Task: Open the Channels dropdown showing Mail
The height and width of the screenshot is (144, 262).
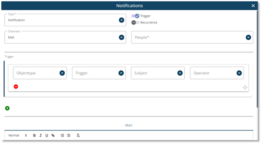Action: (x=65, y=37)
